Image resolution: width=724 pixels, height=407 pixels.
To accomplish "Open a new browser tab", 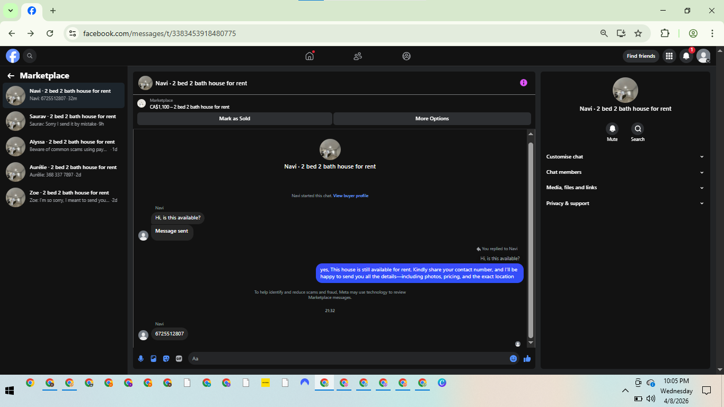I will point(52,11).
